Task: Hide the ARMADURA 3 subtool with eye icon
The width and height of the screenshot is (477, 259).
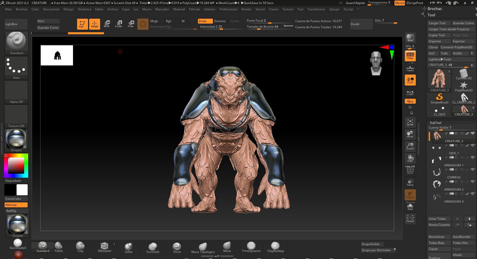Action: 472,194
